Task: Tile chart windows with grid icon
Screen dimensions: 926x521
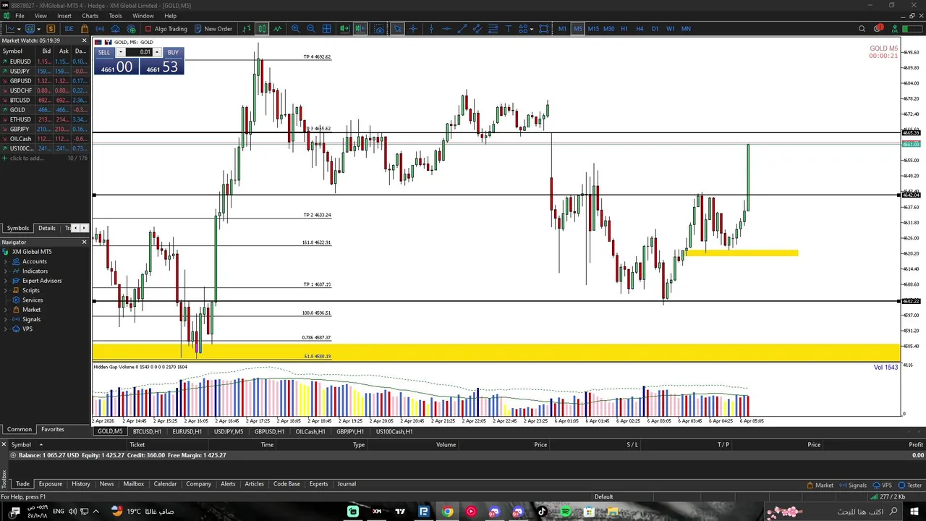Action: 327,29
